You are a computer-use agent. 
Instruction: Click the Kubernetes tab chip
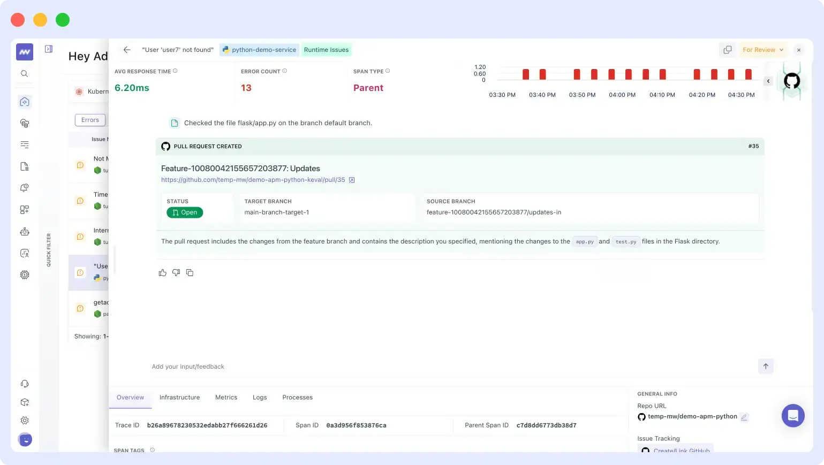click(90, 92)
